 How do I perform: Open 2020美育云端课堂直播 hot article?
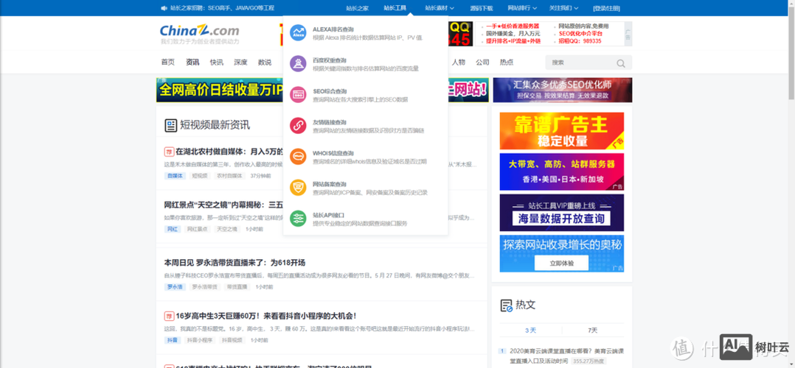(566, 355)
